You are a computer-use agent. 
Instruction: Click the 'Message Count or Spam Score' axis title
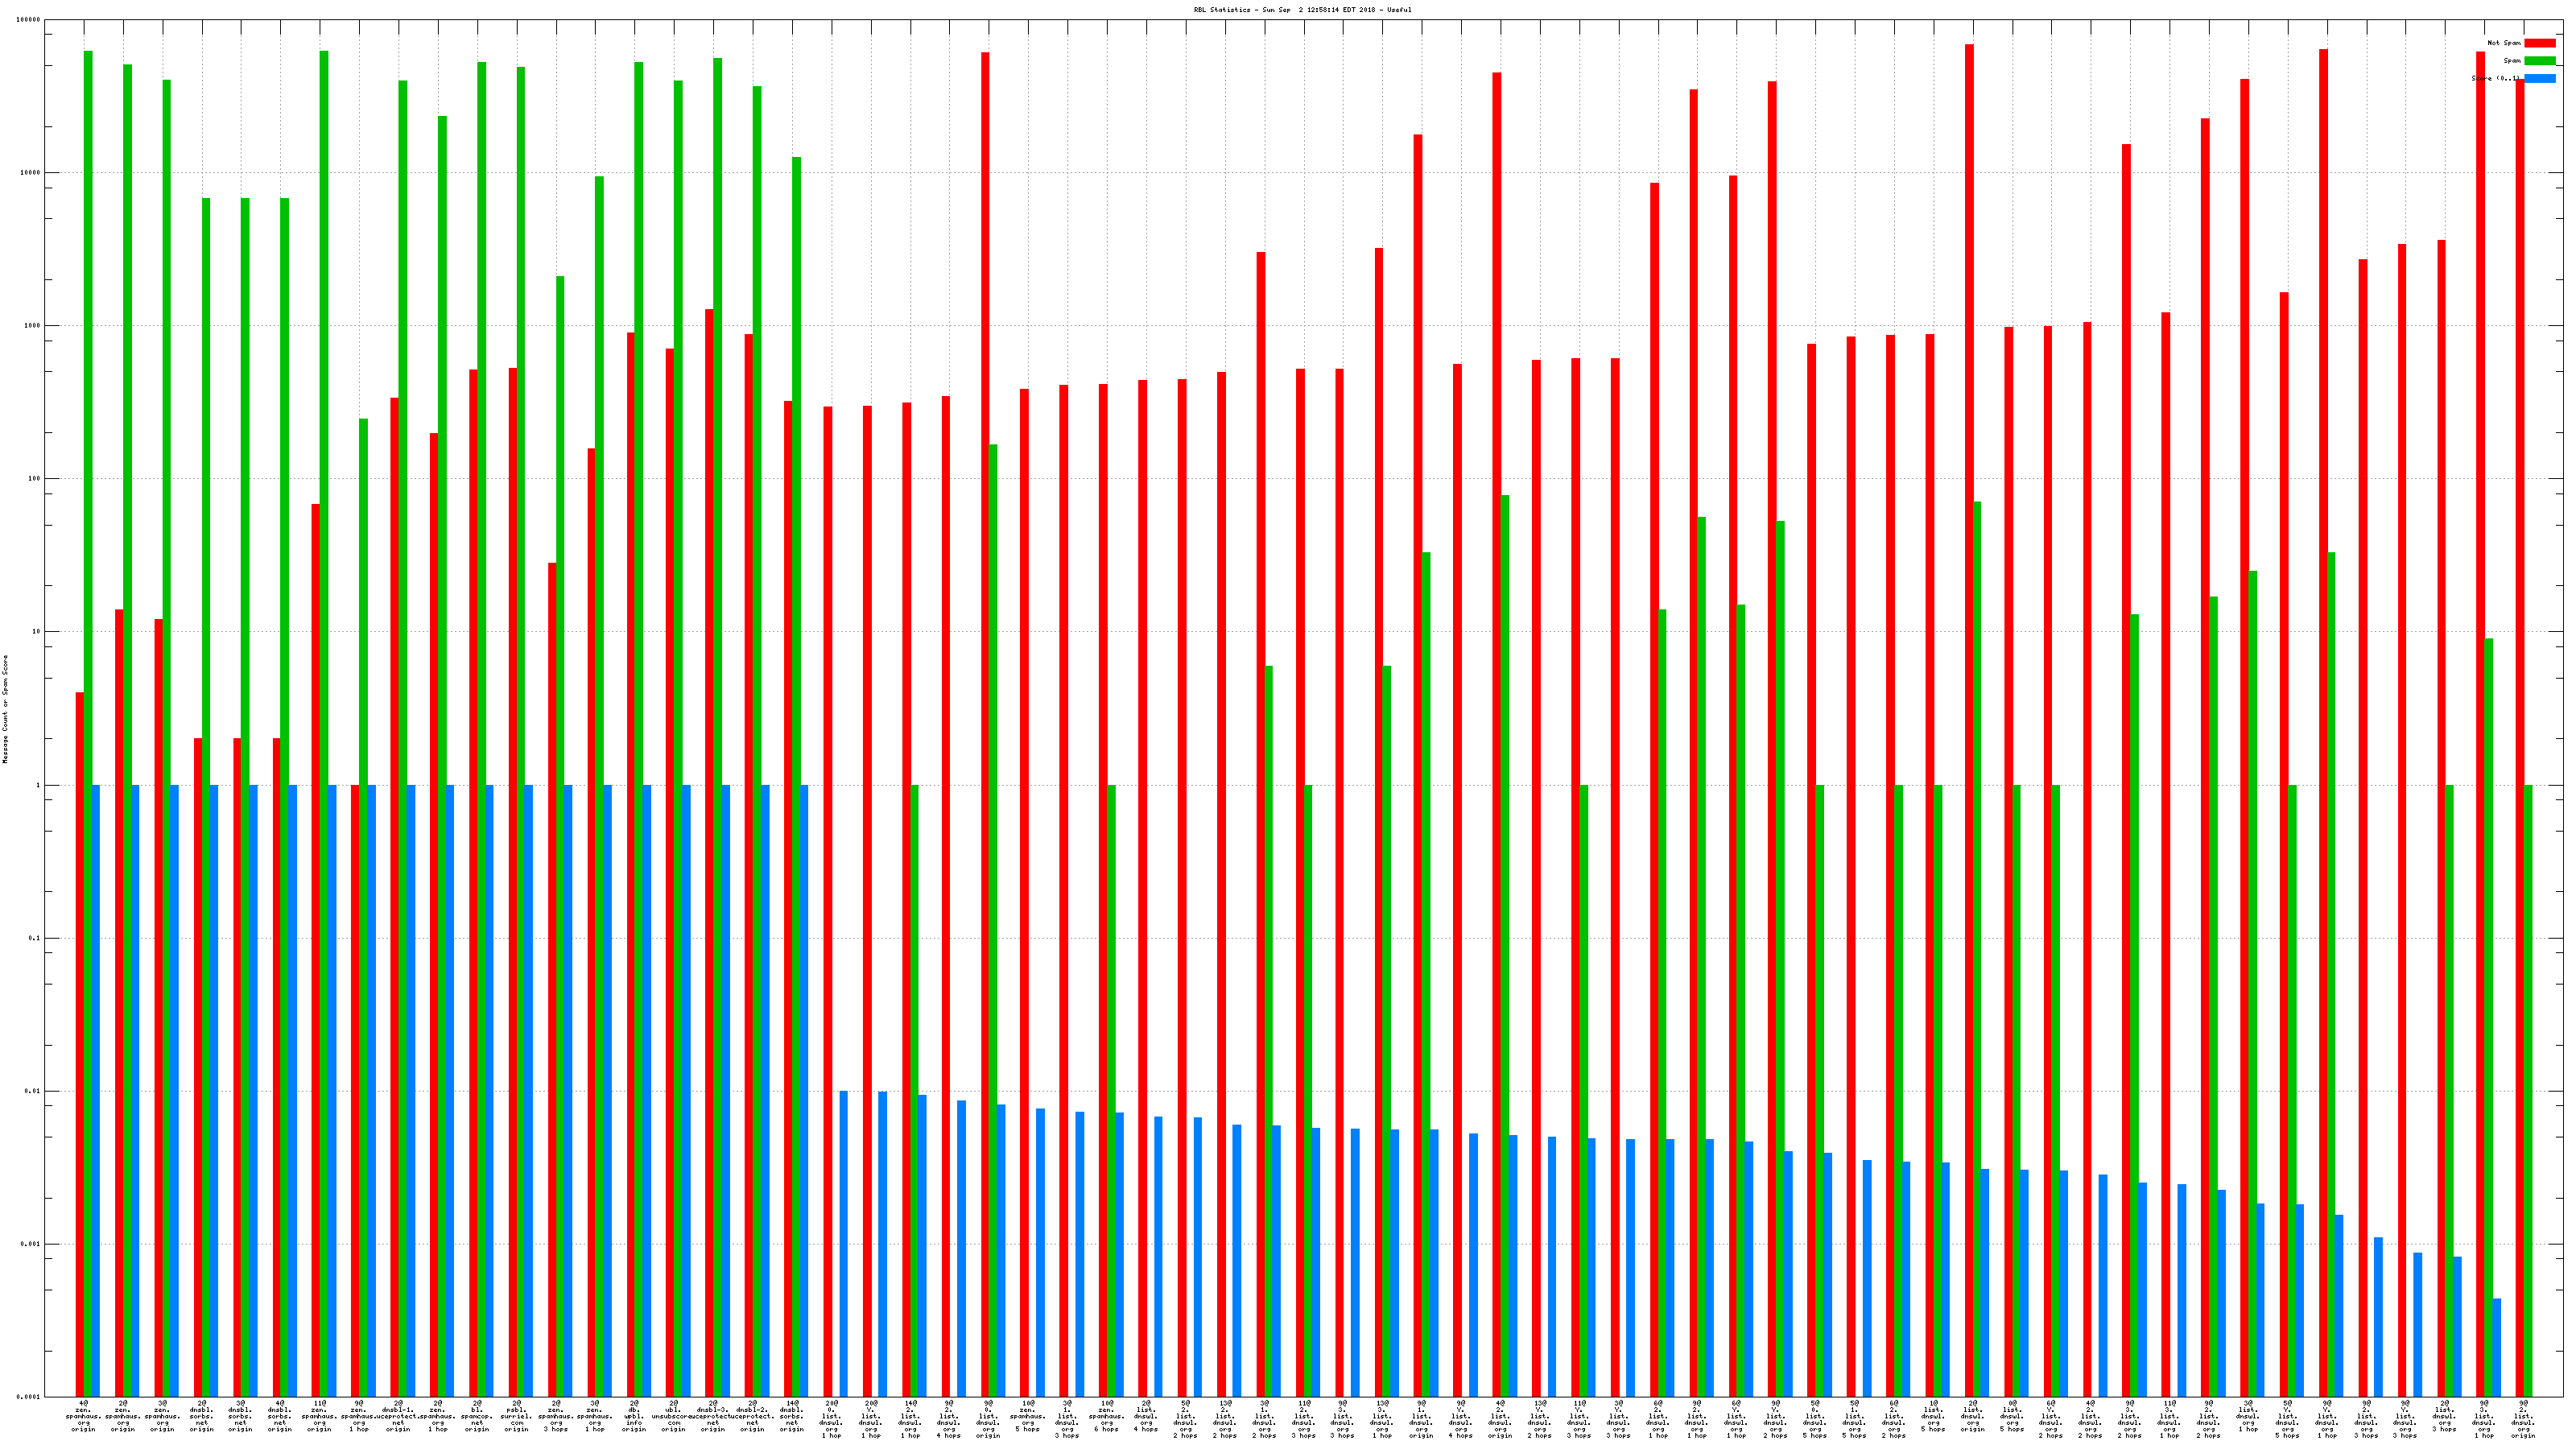5,709
